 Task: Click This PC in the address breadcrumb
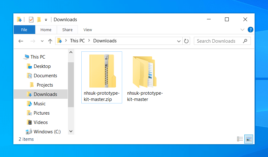[77, 41]
